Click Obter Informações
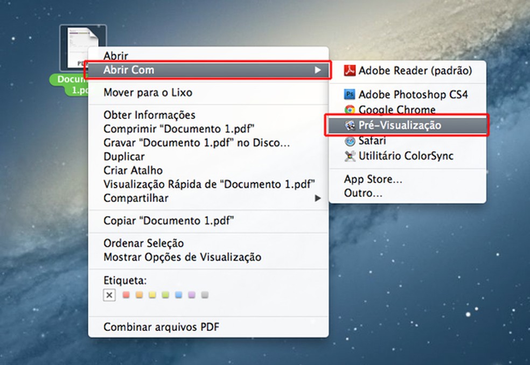Viewport: 530px width, 365px height. (x=149, y=115)
